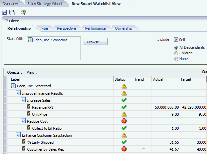Open the Objects dropdown menu
The height and width of the screenshot is (154, 207).
pyautogui.click(x=15, y=72)
